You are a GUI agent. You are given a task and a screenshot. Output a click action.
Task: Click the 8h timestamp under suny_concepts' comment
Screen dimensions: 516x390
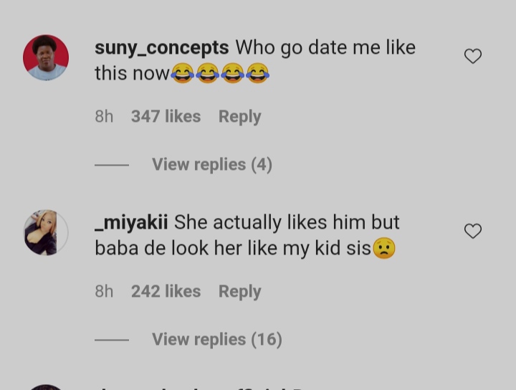(104, 116)
